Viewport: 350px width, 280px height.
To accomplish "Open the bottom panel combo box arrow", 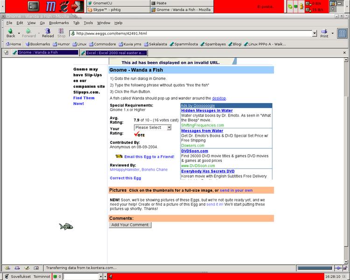I will (105, 277).
